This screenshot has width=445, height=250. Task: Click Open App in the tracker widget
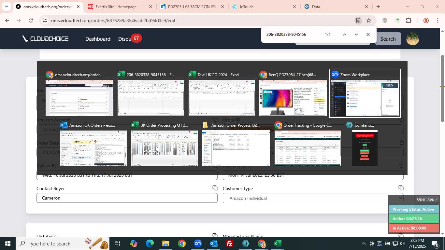click(427, 199)
